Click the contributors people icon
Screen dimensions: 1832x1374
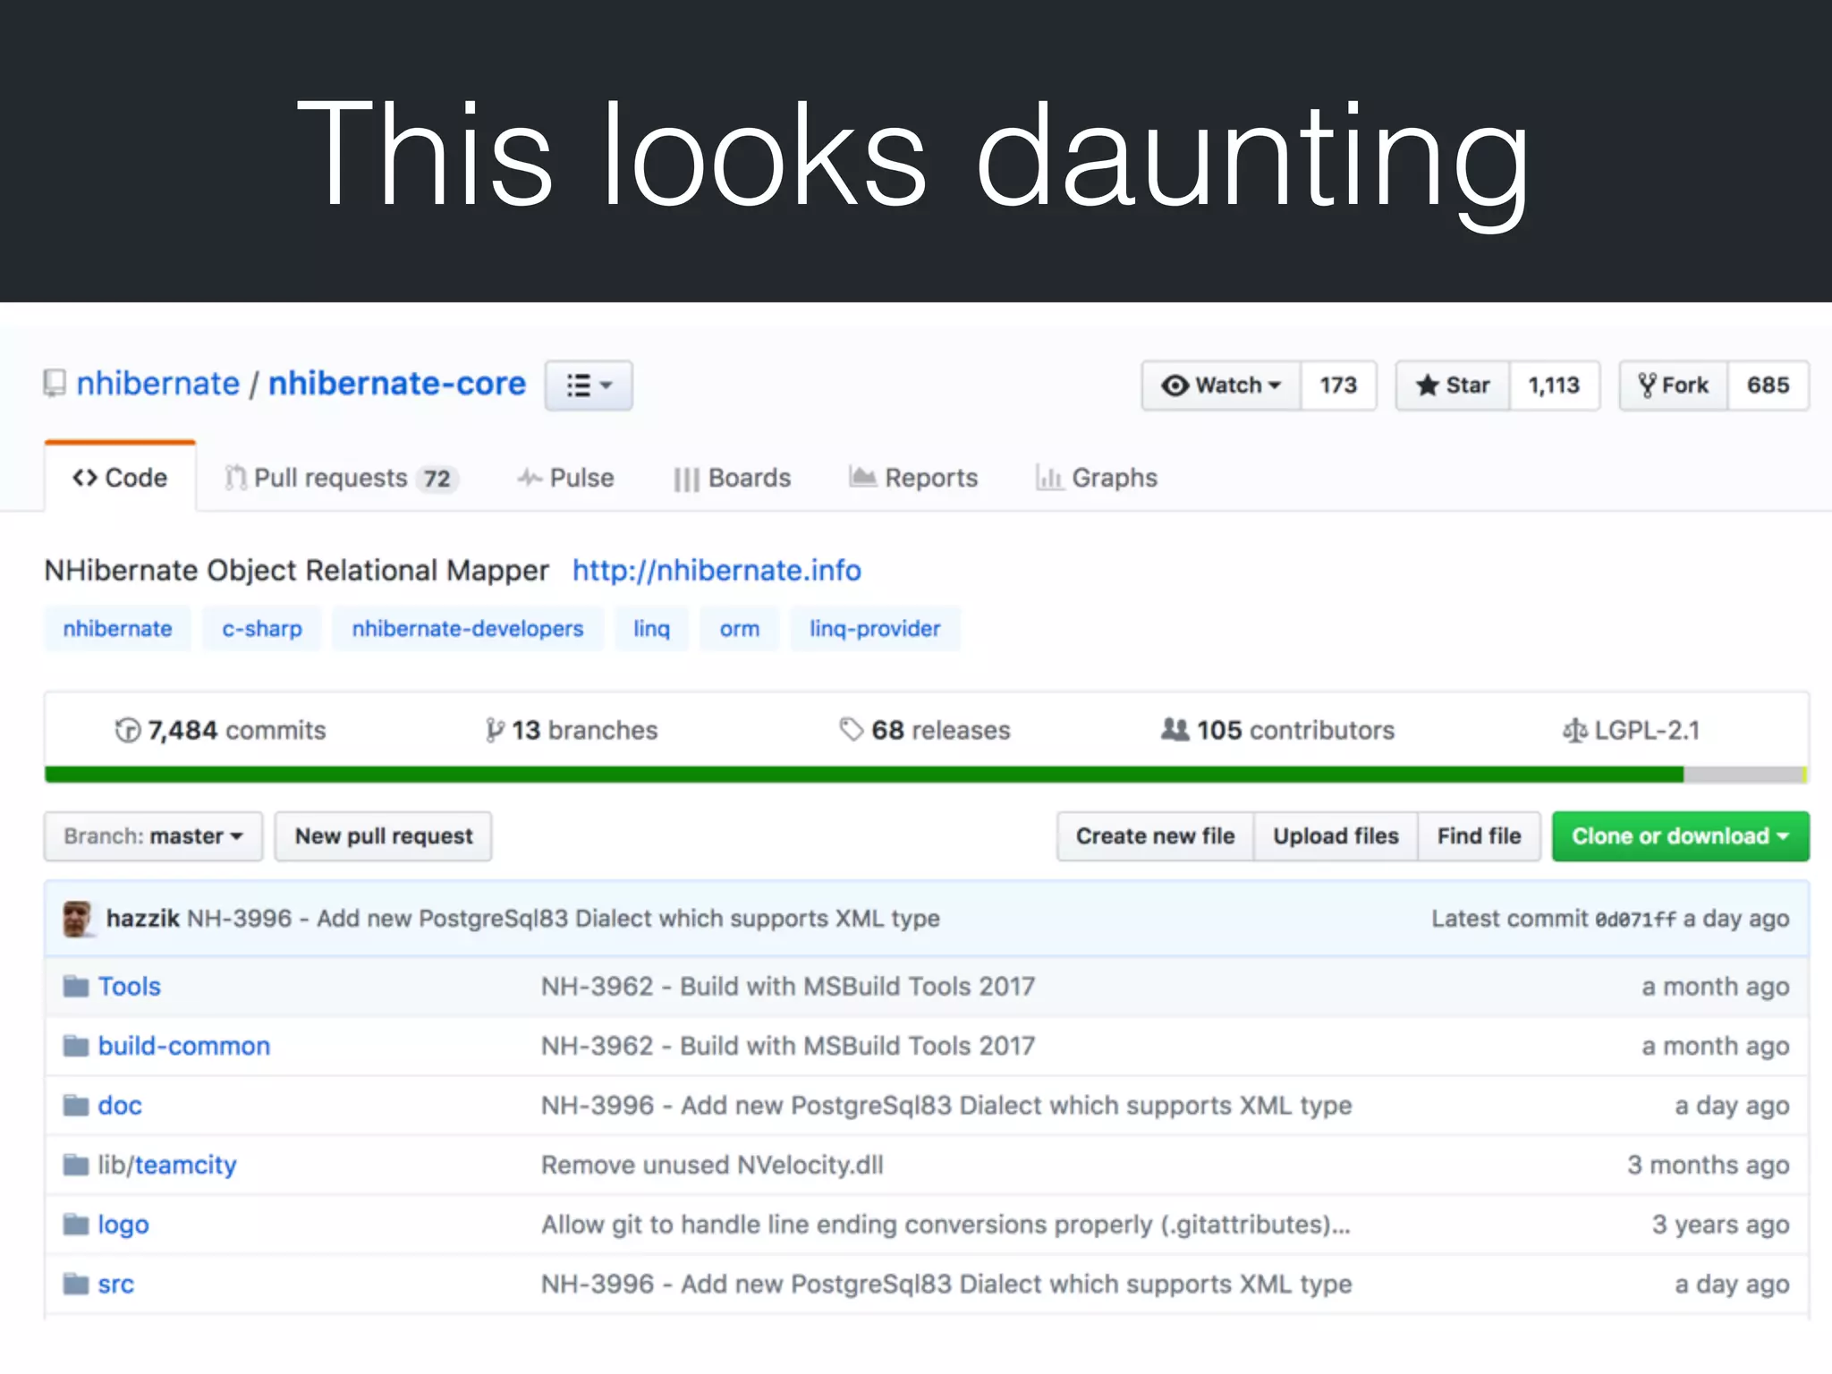pyautogui.click(x=1175, y=730)
